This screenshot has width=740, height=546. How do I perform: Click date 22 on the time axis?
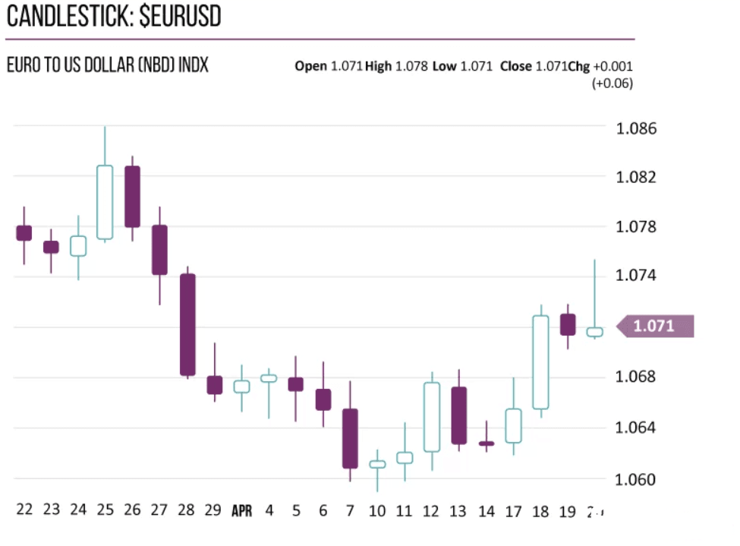24,510
